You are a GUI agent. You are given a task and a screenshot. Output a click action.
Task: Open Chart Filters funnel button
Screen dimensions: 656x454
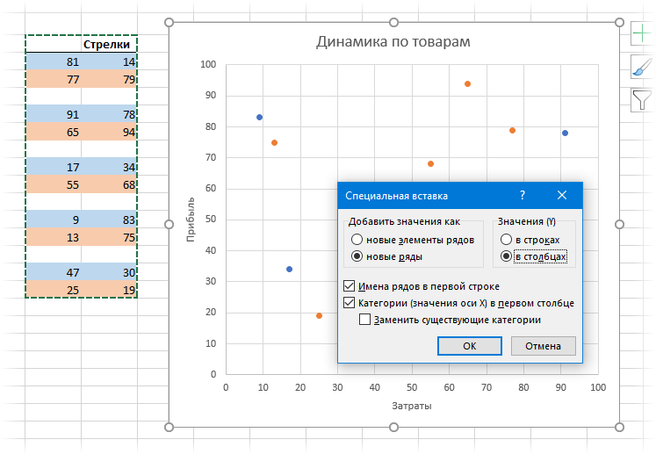[642, 100]
